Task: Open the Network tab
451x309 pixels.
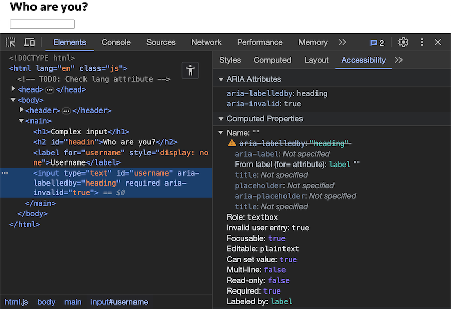Action: pyautogui.click(x=206, y=42)
